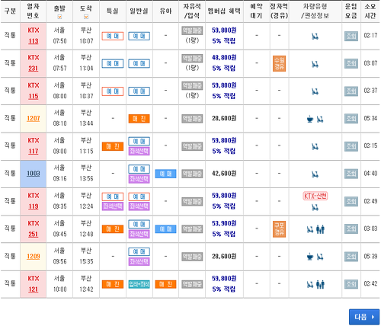Choose 좌석선택 for KTX 251 standard class

click(139, 234)
